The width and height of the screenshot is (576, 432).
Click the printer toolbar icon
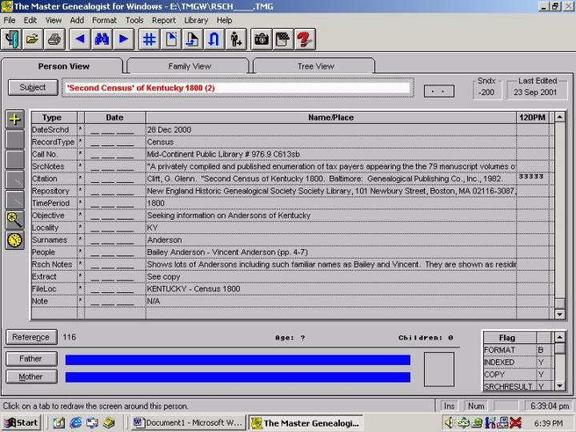pyautogui.click(x=54, y=39)
